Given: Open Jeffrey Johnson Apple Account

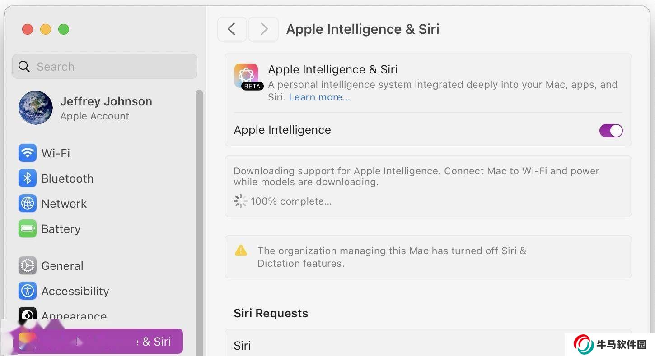Looking at the screenshot, I should point(106,108).
